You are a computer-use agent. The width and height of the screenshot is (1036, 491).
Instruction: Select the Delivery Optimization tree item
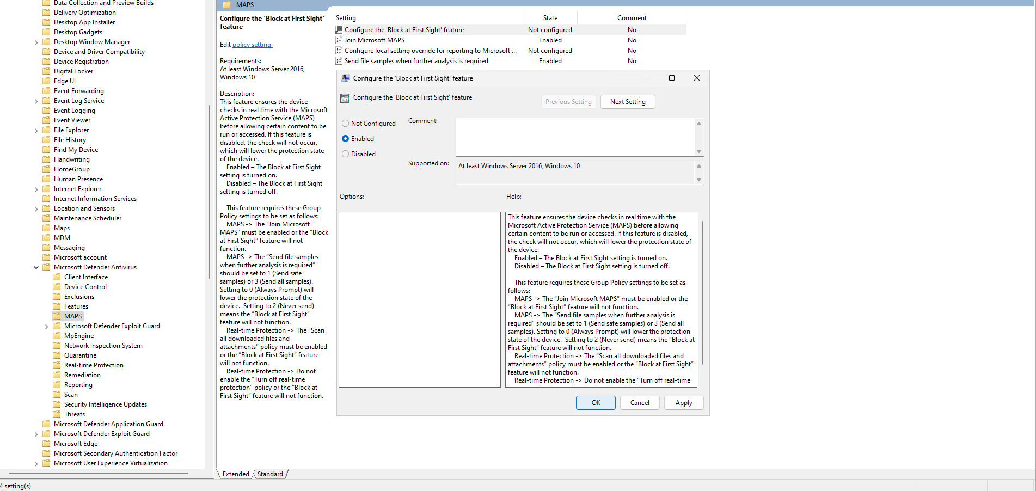coord(85,13)
